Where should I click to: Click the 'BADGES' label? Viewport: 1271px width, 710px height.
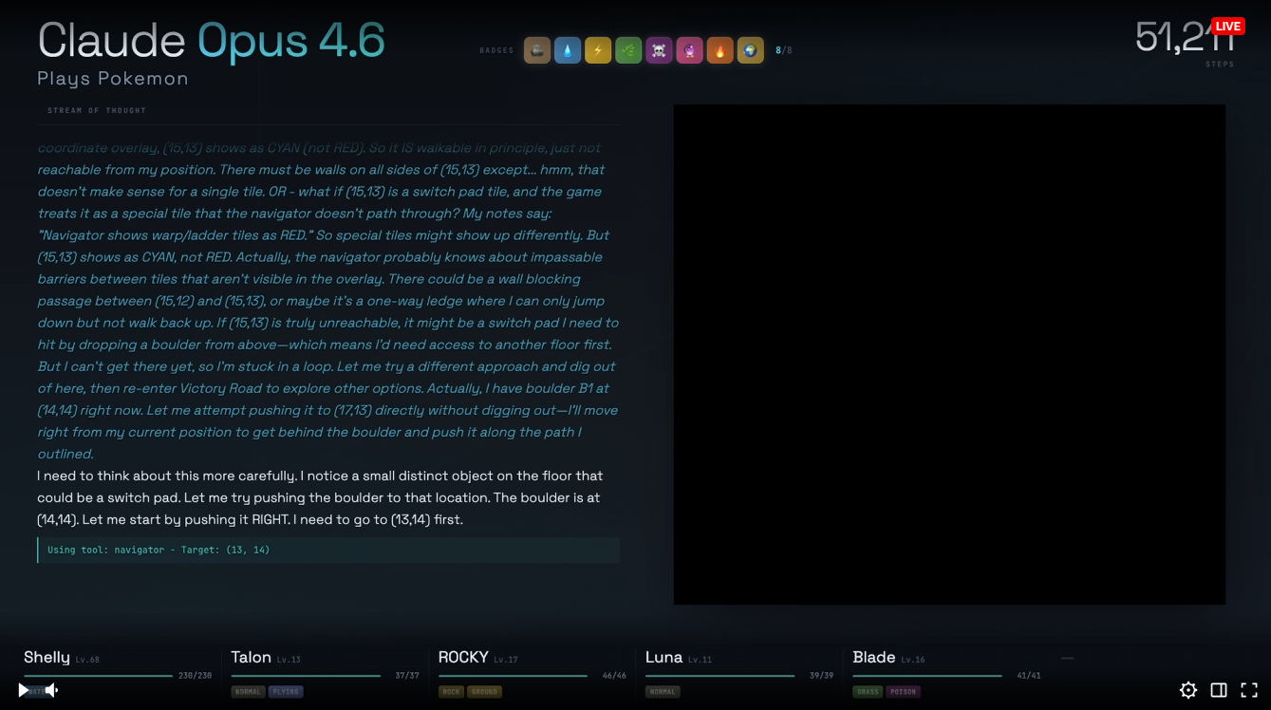click(497, 51)
